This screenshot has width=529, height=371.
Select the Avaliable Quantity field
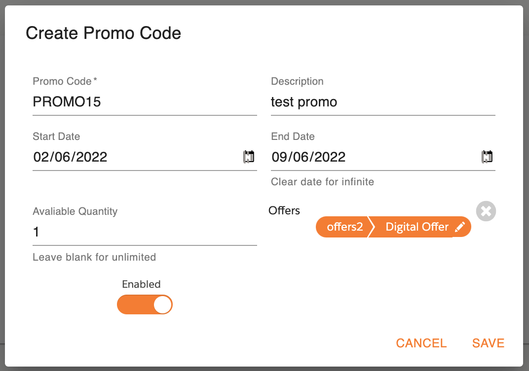coord(144,232)
